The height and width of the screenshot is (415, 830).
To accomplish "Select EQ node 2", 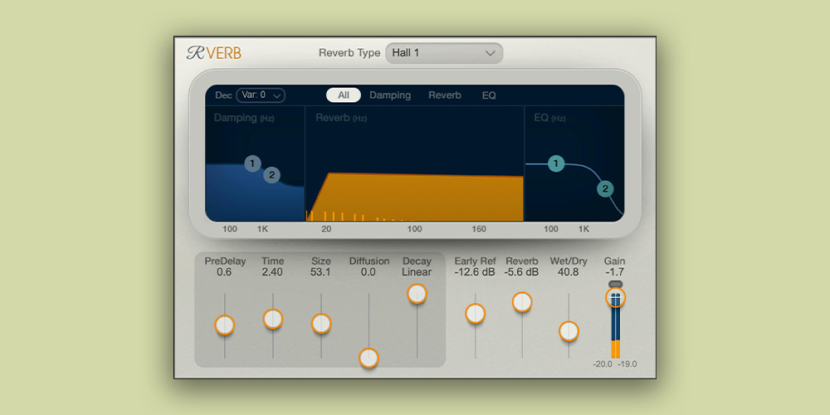I will (x=605, y=189).
